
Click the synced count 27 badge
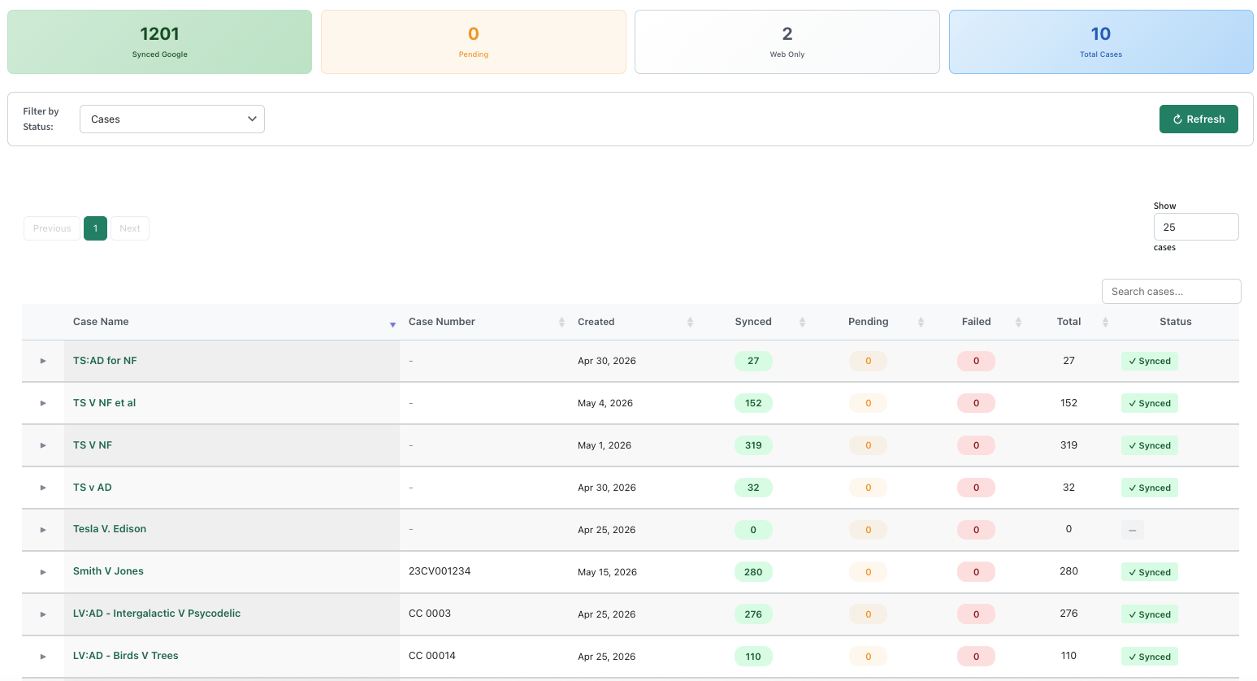pyautogui.click(x=753, y=361)
